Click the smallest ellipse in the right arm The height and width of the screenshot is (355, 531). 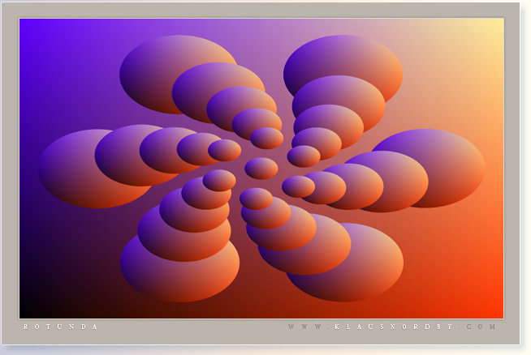[x=298, y=186]
